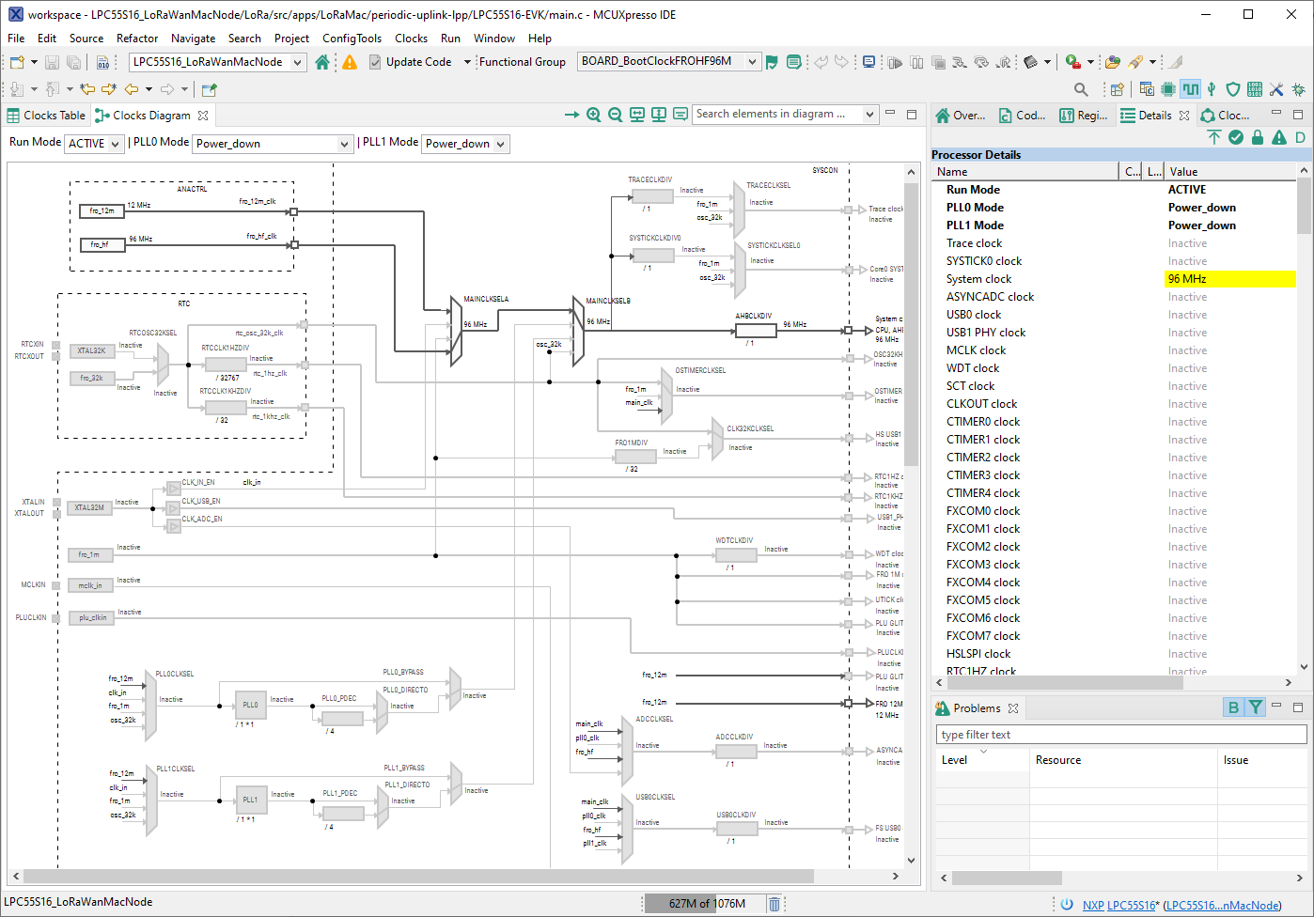Open the ConfigTools menu
Image resolution: width=1314 pixels, height=917 pixels.
[x=352, y=39]
